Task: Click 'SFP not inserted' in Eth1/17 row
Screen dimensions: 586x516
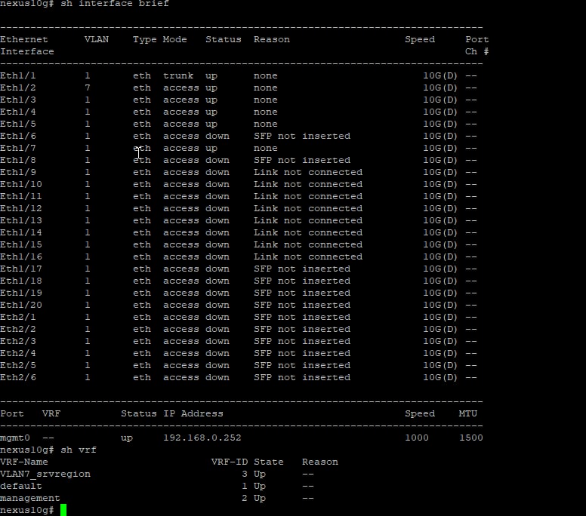Action: click(x=302, y=269)
